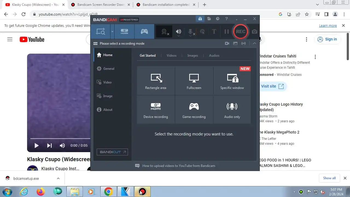Click Learn more about Chrome updates

tap(328, 26)
